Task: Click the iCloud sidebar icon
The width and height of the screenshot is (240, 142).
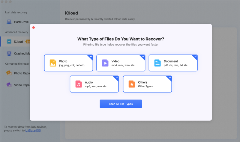Action: (x=9, y=42)
